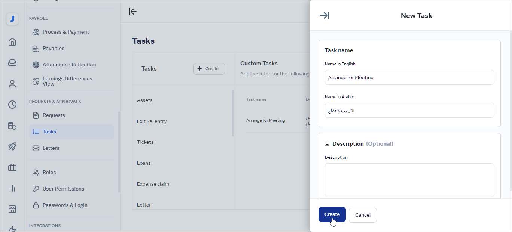Navigate to the Letters section
The image size is (512, 232).
pyautogui.click(x=51, y=148)
